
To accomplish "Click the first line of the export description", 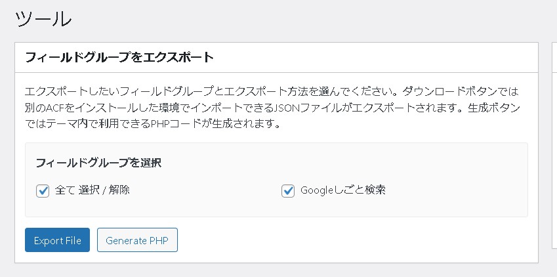I will (197, 91).
